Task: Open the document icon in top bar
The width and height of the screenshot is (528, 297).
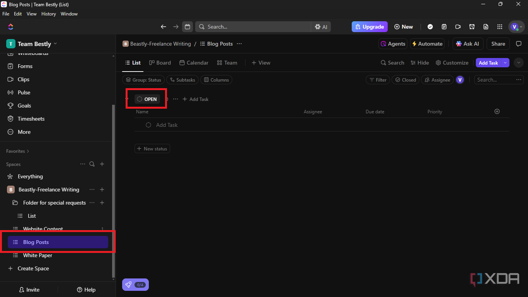Action: tap(486, 27)
